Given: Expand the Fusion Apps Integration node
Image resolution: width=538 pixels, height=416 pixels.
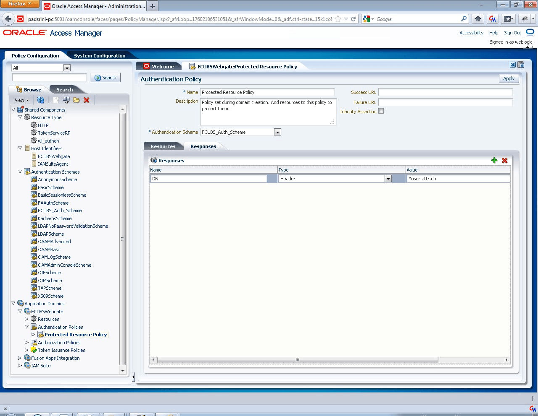Looking at the screenshot, I should 20,358.
